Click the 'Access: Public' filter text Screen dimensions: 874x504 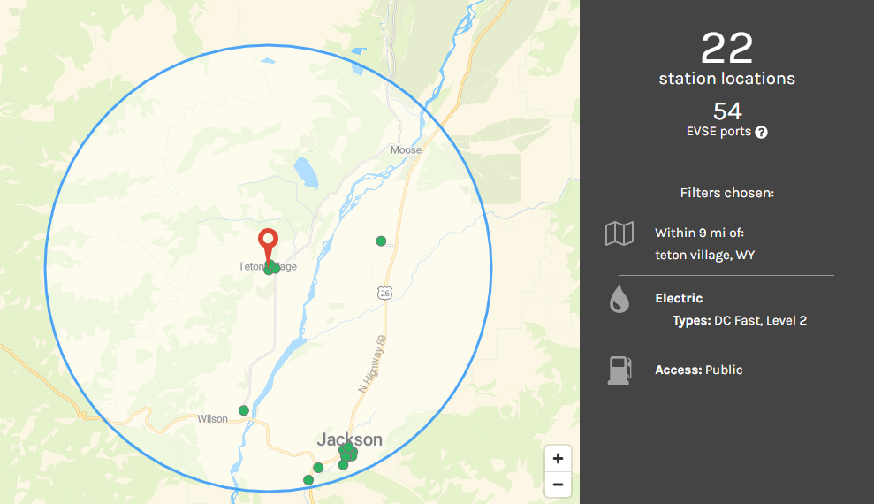[699, 370]
